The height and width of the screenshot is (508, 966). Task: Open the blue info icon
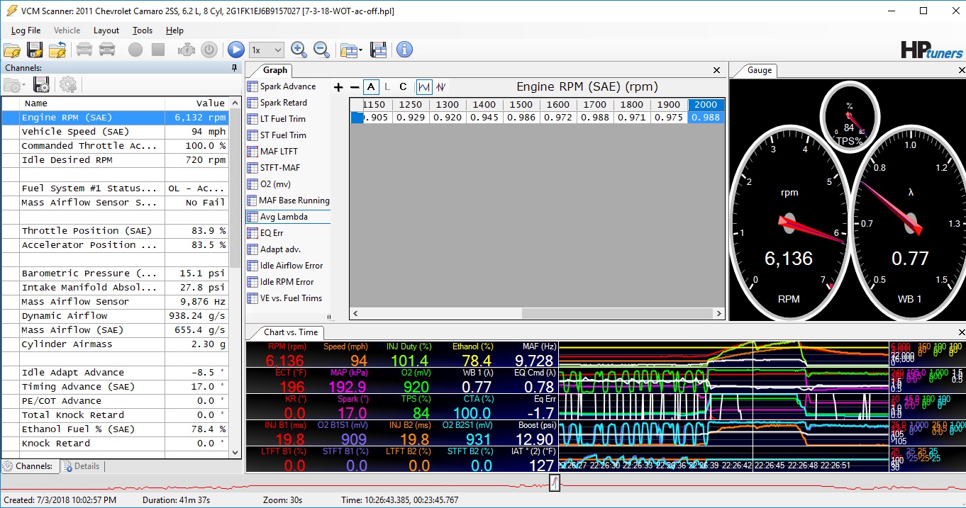tap(404, 50)
